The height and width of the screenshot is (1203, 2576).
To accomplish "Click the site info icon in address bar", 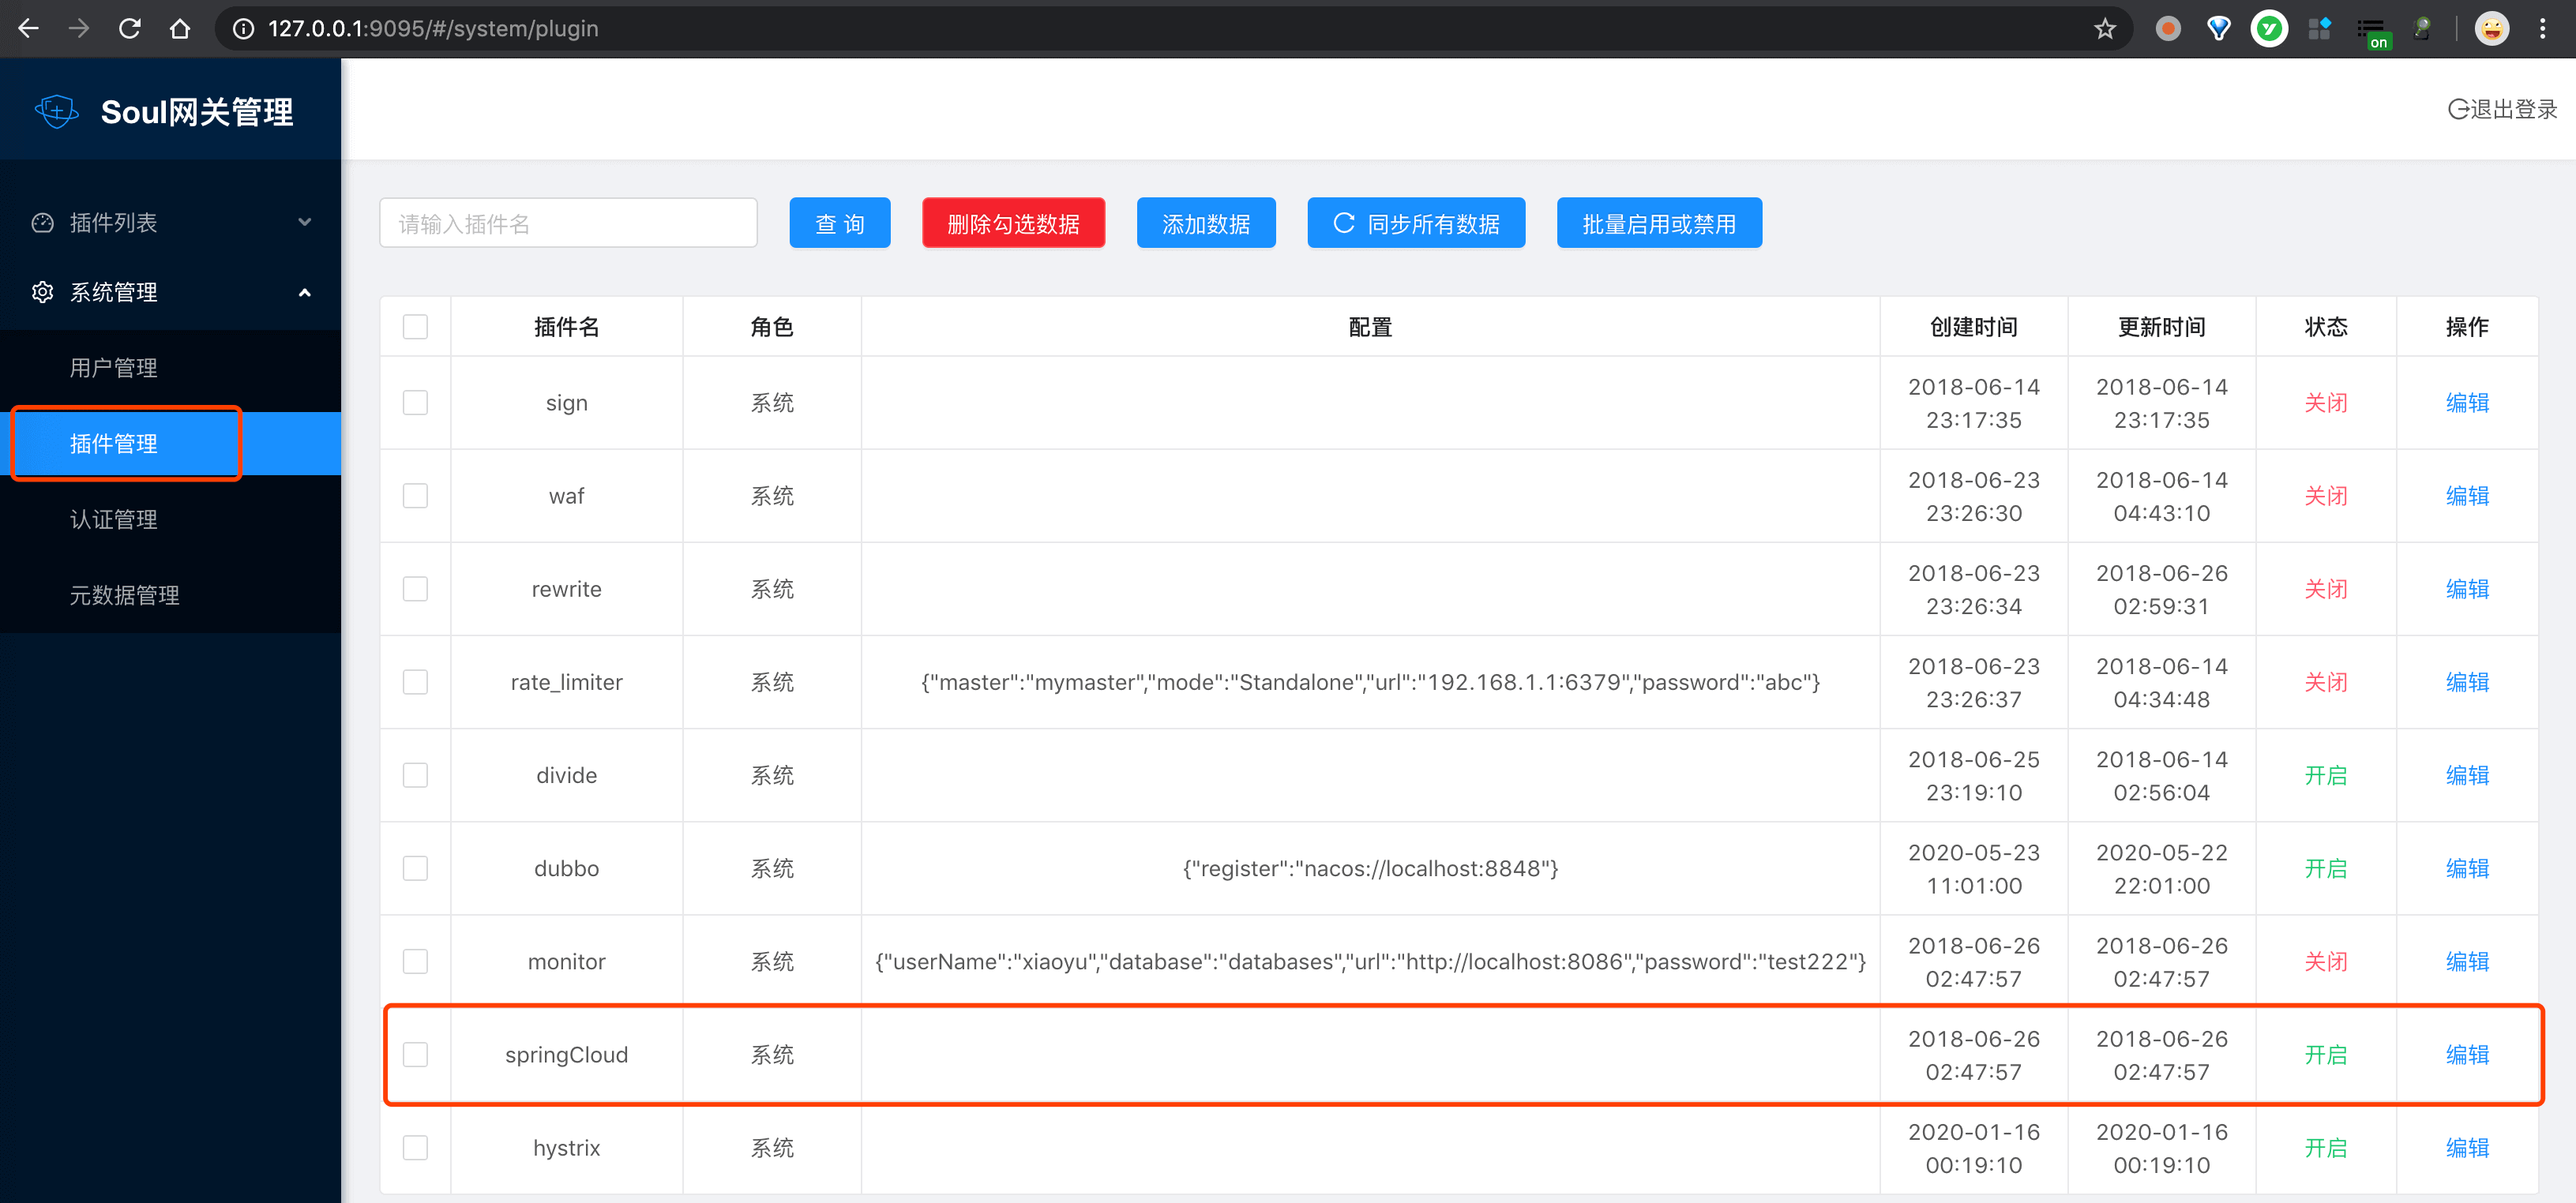I will [243, 28].
